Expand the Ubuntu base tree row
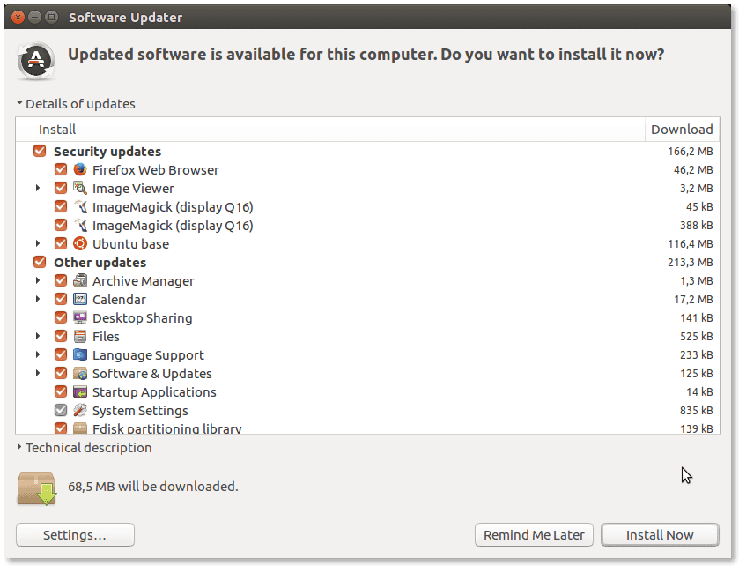Screen dimensions: 739x566 coord(38,243)
